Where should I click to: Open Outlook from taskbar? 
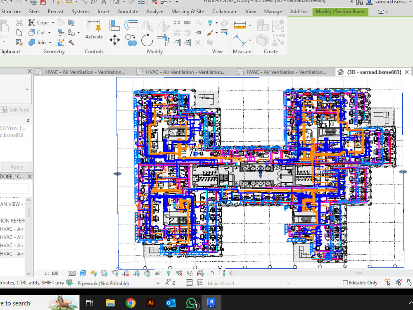(x=171, y=303)
